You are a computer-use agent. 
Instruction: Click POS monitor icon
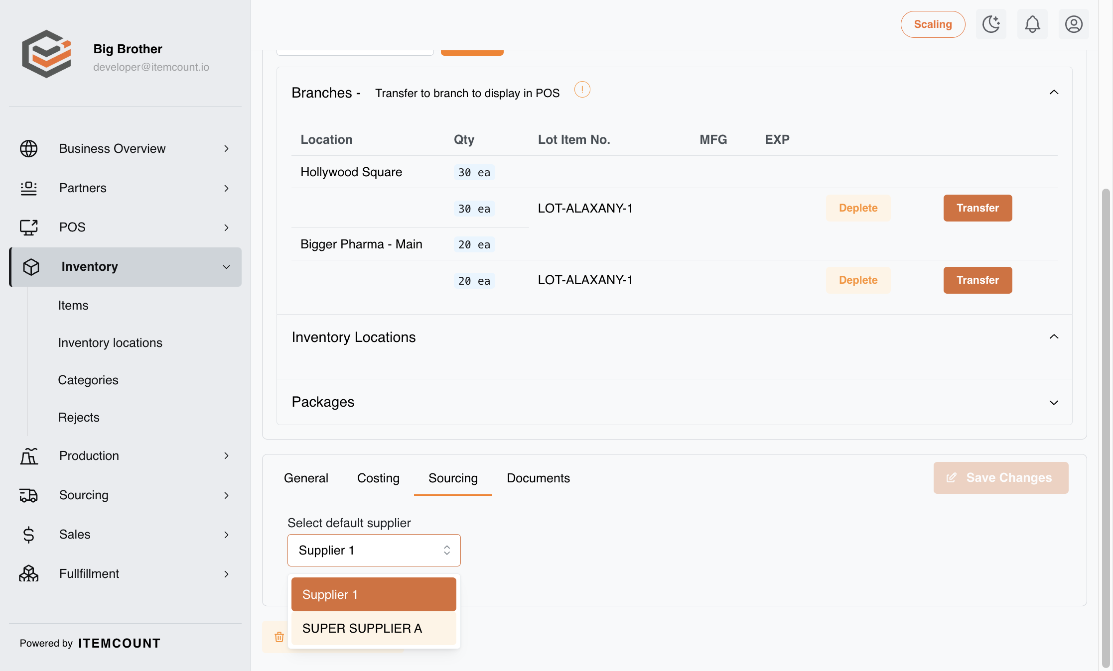[x=28, y=227]
